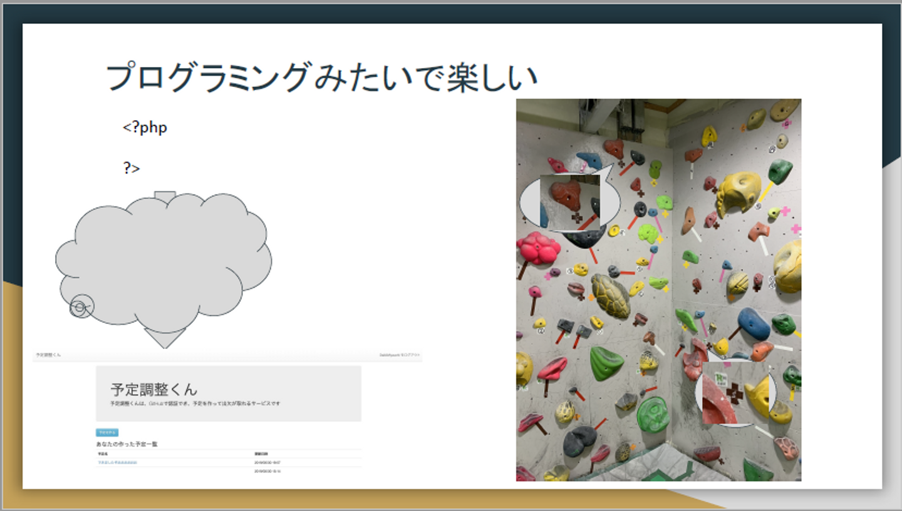Viewport: 902px width, 511px height.
Task: Click the logout link in the navbar
Action: (400, 355)
